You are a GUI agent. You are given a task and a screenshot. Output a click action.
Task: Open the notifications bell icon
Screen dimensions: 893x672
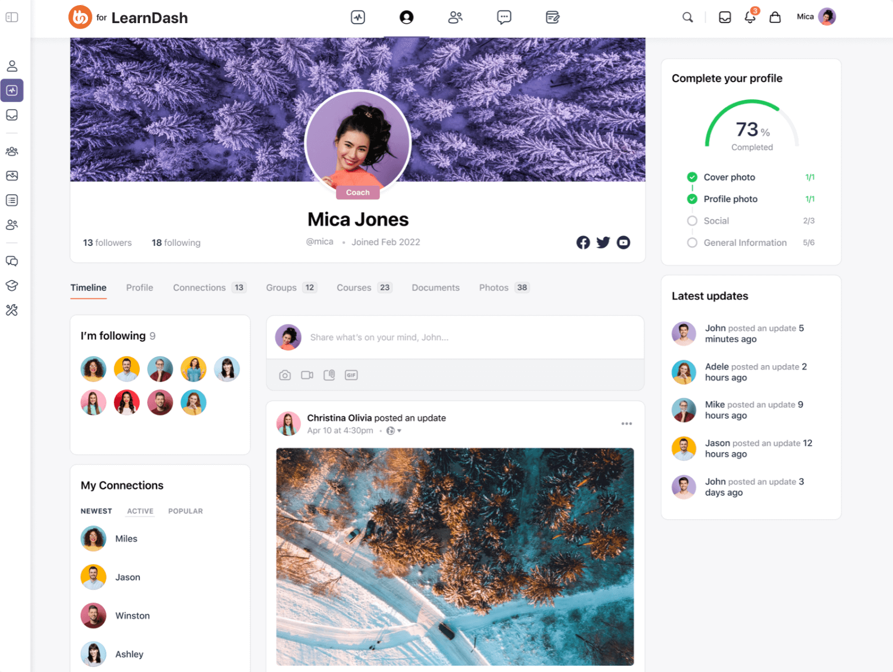pyautogui.click(x=750, y=17)
